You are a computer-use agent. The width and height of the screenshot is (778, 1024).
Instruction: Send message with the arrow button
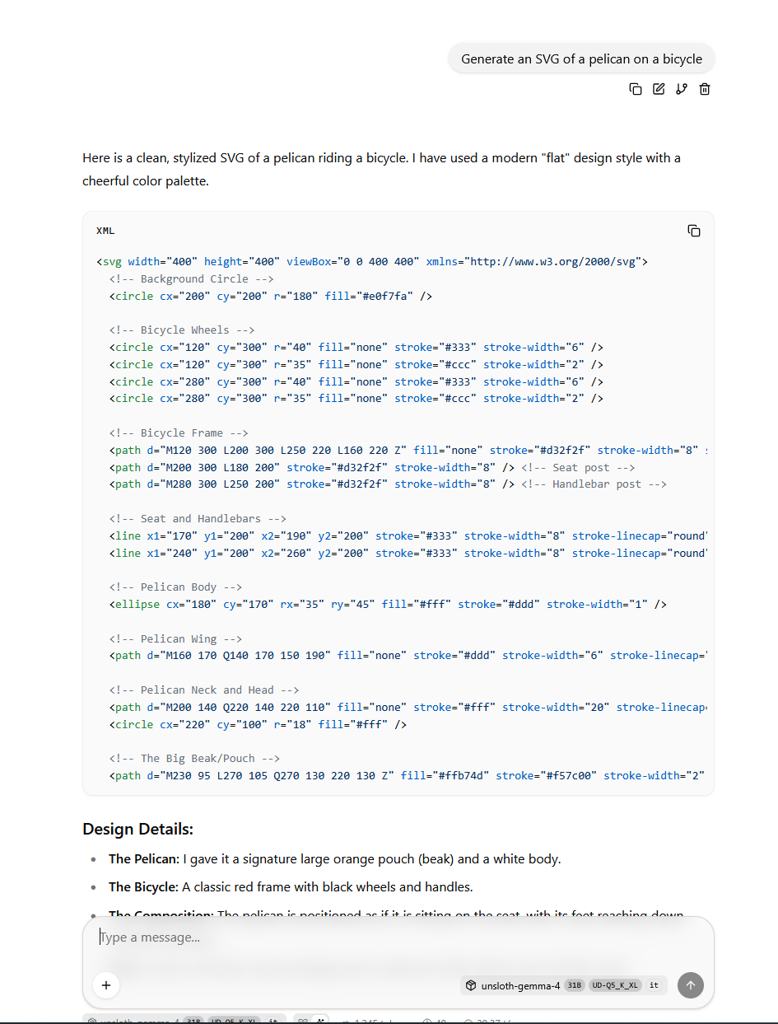click(691, 984)
